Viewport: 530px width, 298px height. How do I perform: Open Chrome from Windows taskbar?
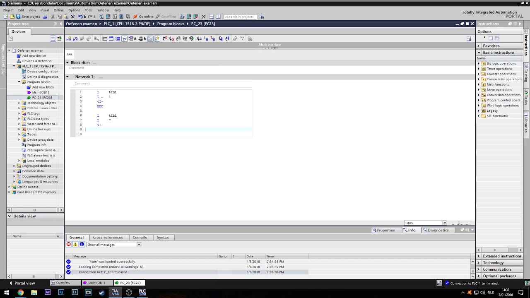(20, 292)
